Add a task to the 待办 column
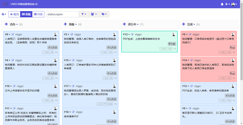The width and height of the screenshot is (243, 125). click(6, 24)
